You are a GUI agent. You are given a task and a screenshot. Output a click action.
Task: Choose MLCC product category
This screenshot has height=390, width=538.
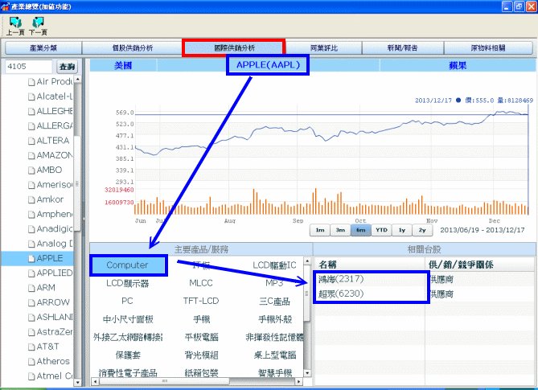201,283
